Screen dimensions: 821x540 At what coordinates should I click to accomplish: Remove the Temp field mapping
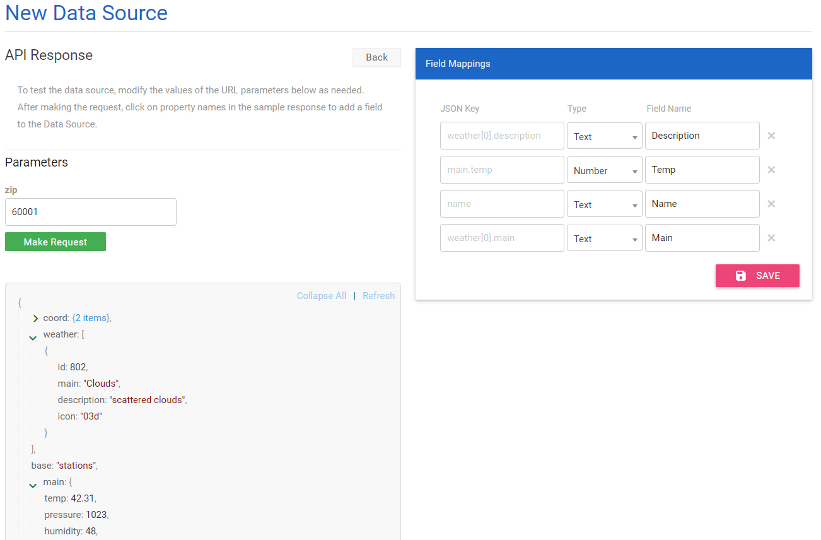coord(771,170)
